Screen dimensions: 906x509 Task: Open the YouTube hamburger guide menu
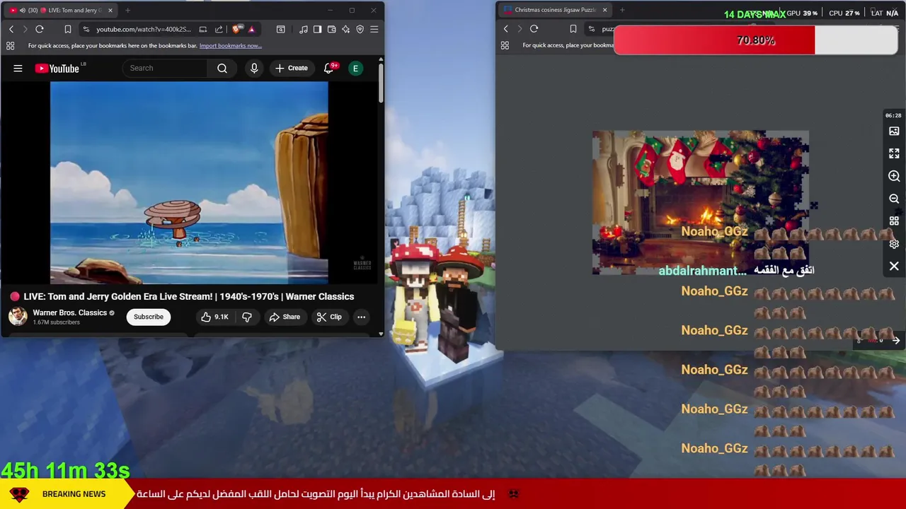tap(18, 68)
